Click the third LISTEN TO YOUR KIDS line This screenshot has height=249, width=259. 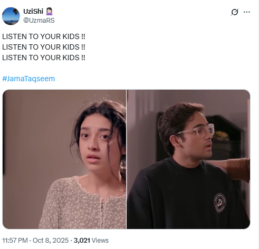(x=44, y=58)
